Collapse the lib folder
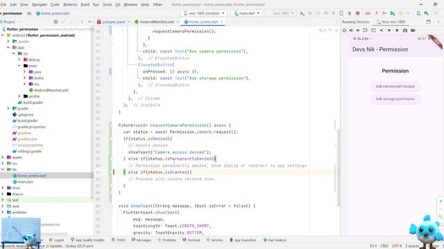The image size is (444, 249). pos(3,169)
